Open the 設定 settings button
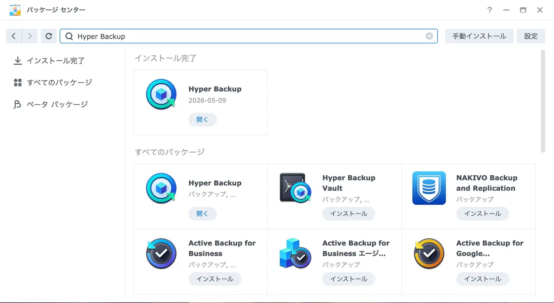Screen dimensions: 554x303 pyautogui.click(x=531, y=36)
